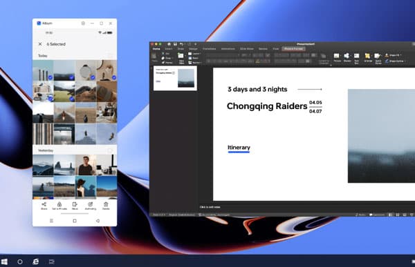The width and height of the screenshot is (415, 267).
Task: Open Windows Start menu
Action: pyautogui.click(x=4, y=261)
